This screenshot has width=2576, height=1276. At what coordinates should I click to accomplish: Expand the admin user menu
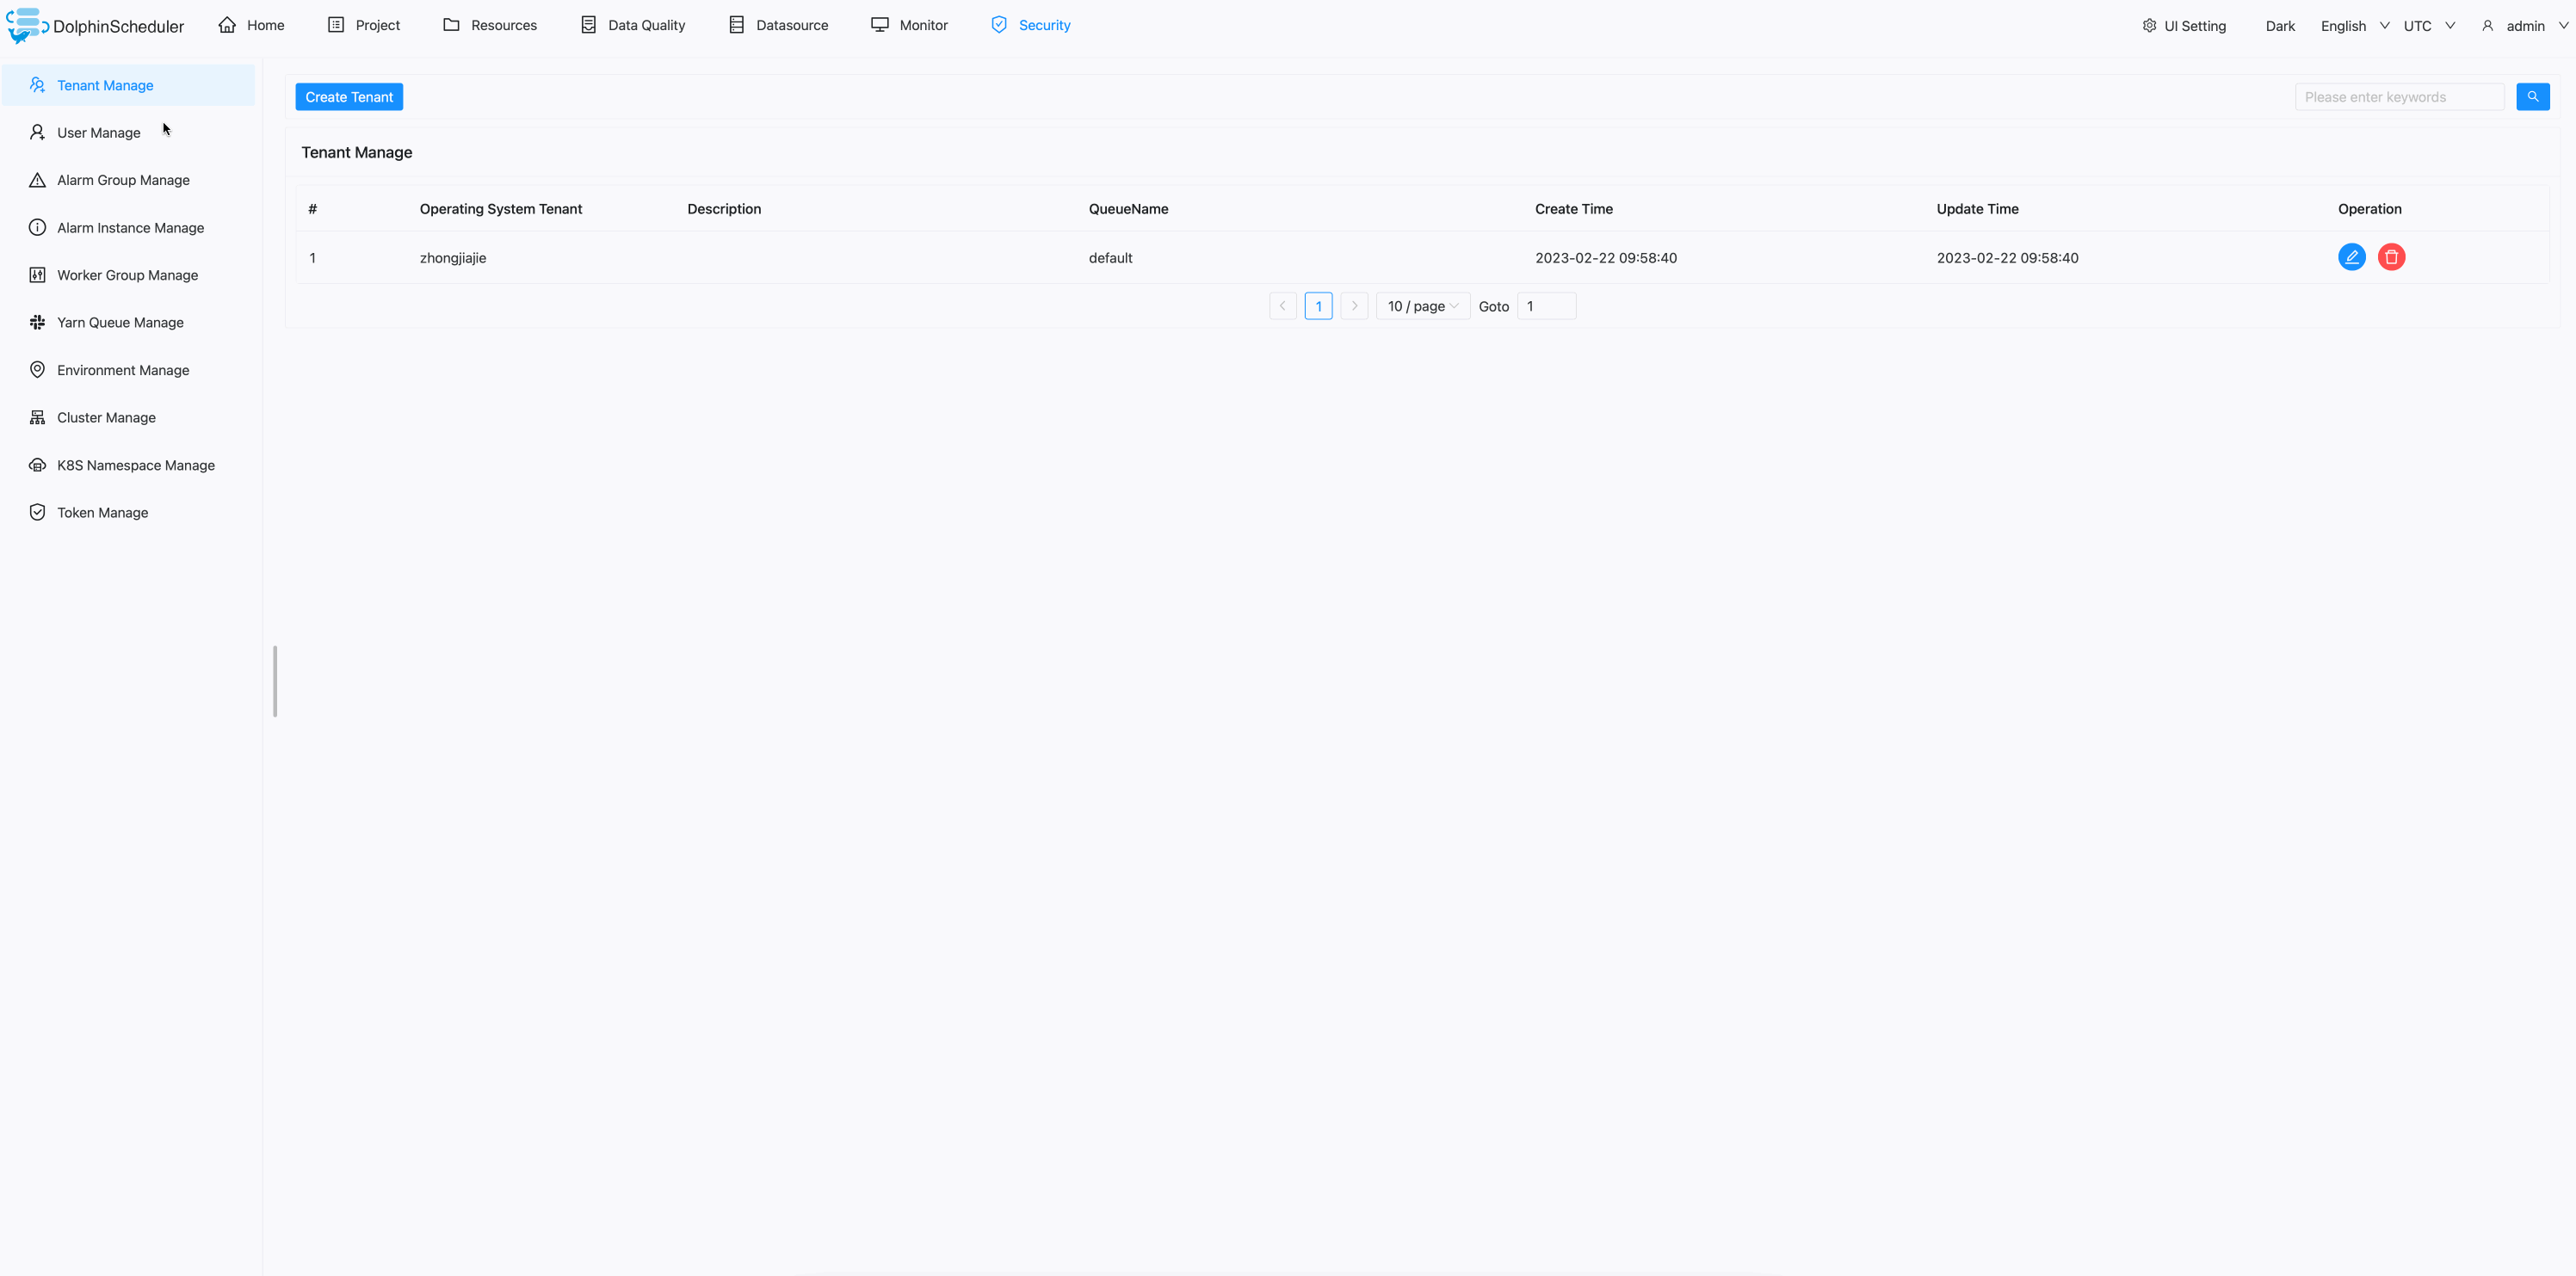2524,26
